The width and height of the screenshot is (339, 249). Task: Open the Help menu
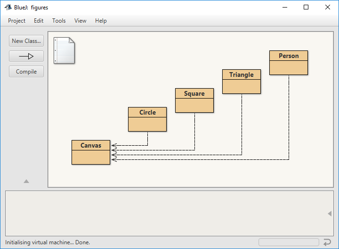[101, 21]
